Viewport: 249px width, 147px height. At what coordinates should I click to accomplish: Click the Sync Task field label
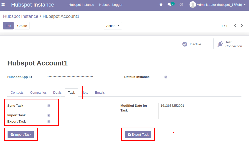pyautogui.click(x=15, y=106)
